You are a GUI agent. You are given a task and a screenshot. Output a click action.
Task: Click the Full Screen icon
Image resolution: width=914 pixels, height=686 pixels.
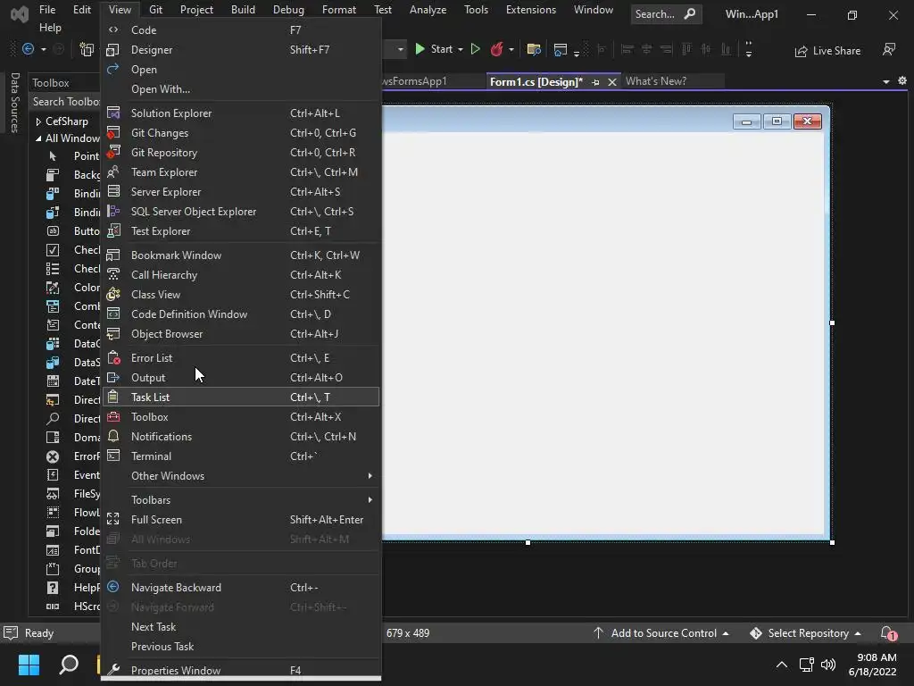pyautogui.click(x=113, y=519)
